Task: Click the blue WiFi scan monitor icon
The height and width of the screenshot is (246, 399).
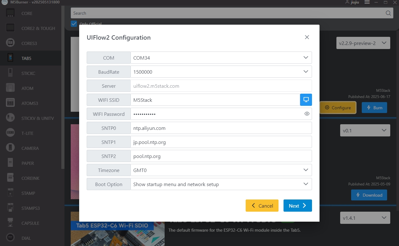Action: tap(306, 100)
